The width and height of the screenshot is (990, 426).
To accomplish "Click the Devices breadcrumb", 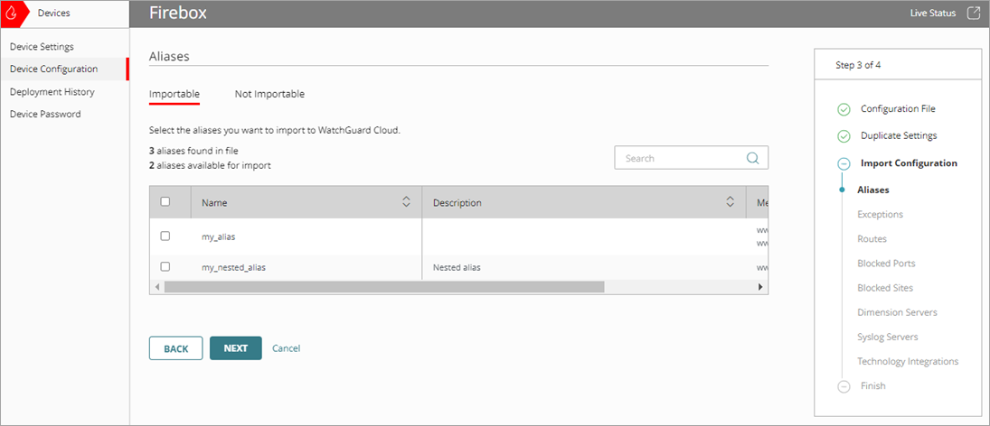I will [x=53, y=13].
